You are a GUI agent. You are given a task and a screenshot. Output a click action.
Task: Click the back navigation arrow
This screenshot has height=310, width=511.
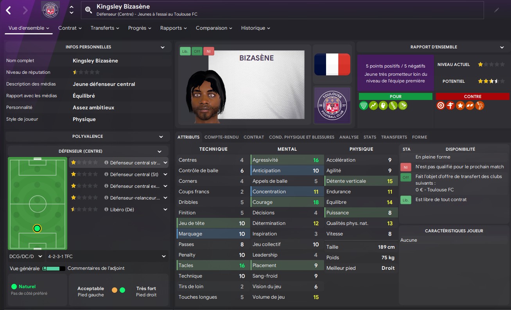pyautogui.click(x=8, y=10)
